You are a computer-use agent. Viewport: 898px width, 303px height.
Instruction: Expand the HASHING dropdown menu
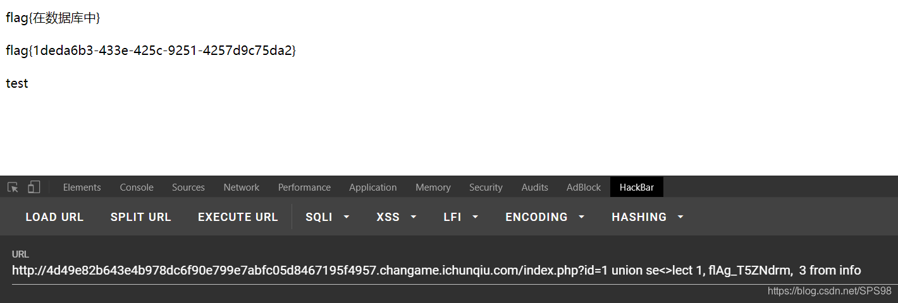click(648, 217)
